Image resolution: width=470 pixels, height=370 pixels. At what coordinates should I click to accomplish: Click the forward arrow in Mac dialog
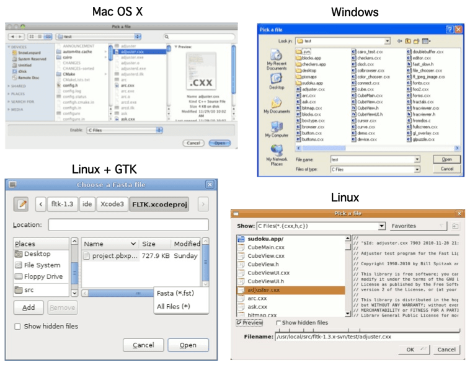[20, 37]
